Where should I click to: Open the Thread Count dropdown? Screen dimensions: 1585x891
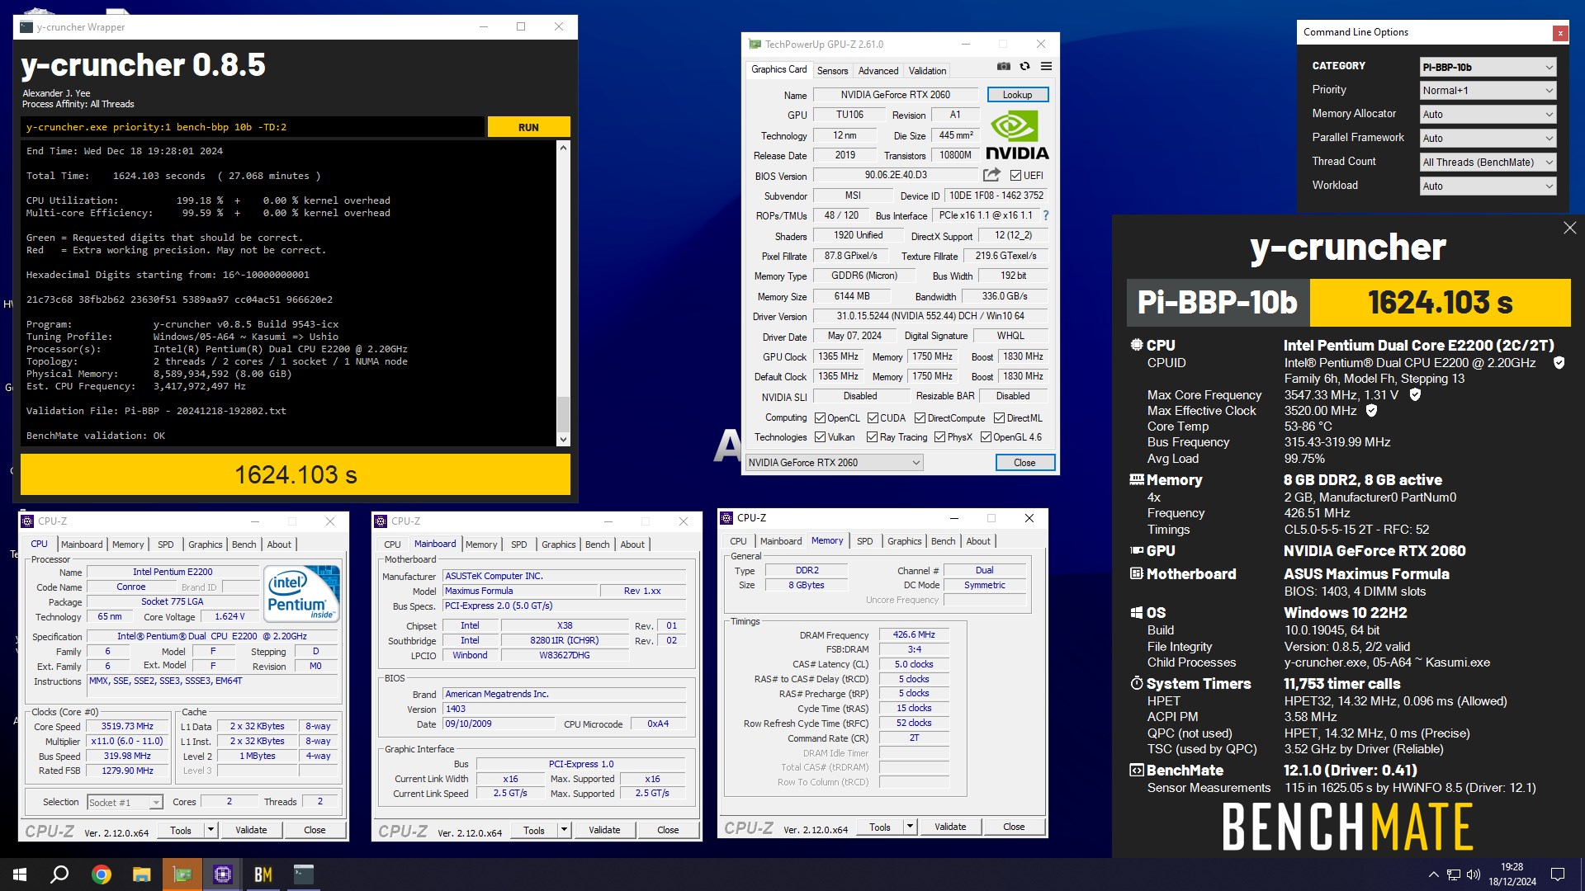coord(1488,163)
